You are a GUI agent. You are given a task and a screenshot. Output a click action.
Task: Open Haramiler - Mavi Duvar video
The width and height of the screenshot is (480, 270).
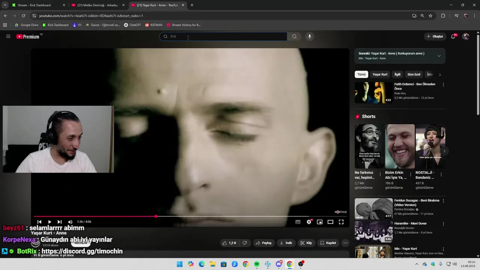(x=373, y=232)
